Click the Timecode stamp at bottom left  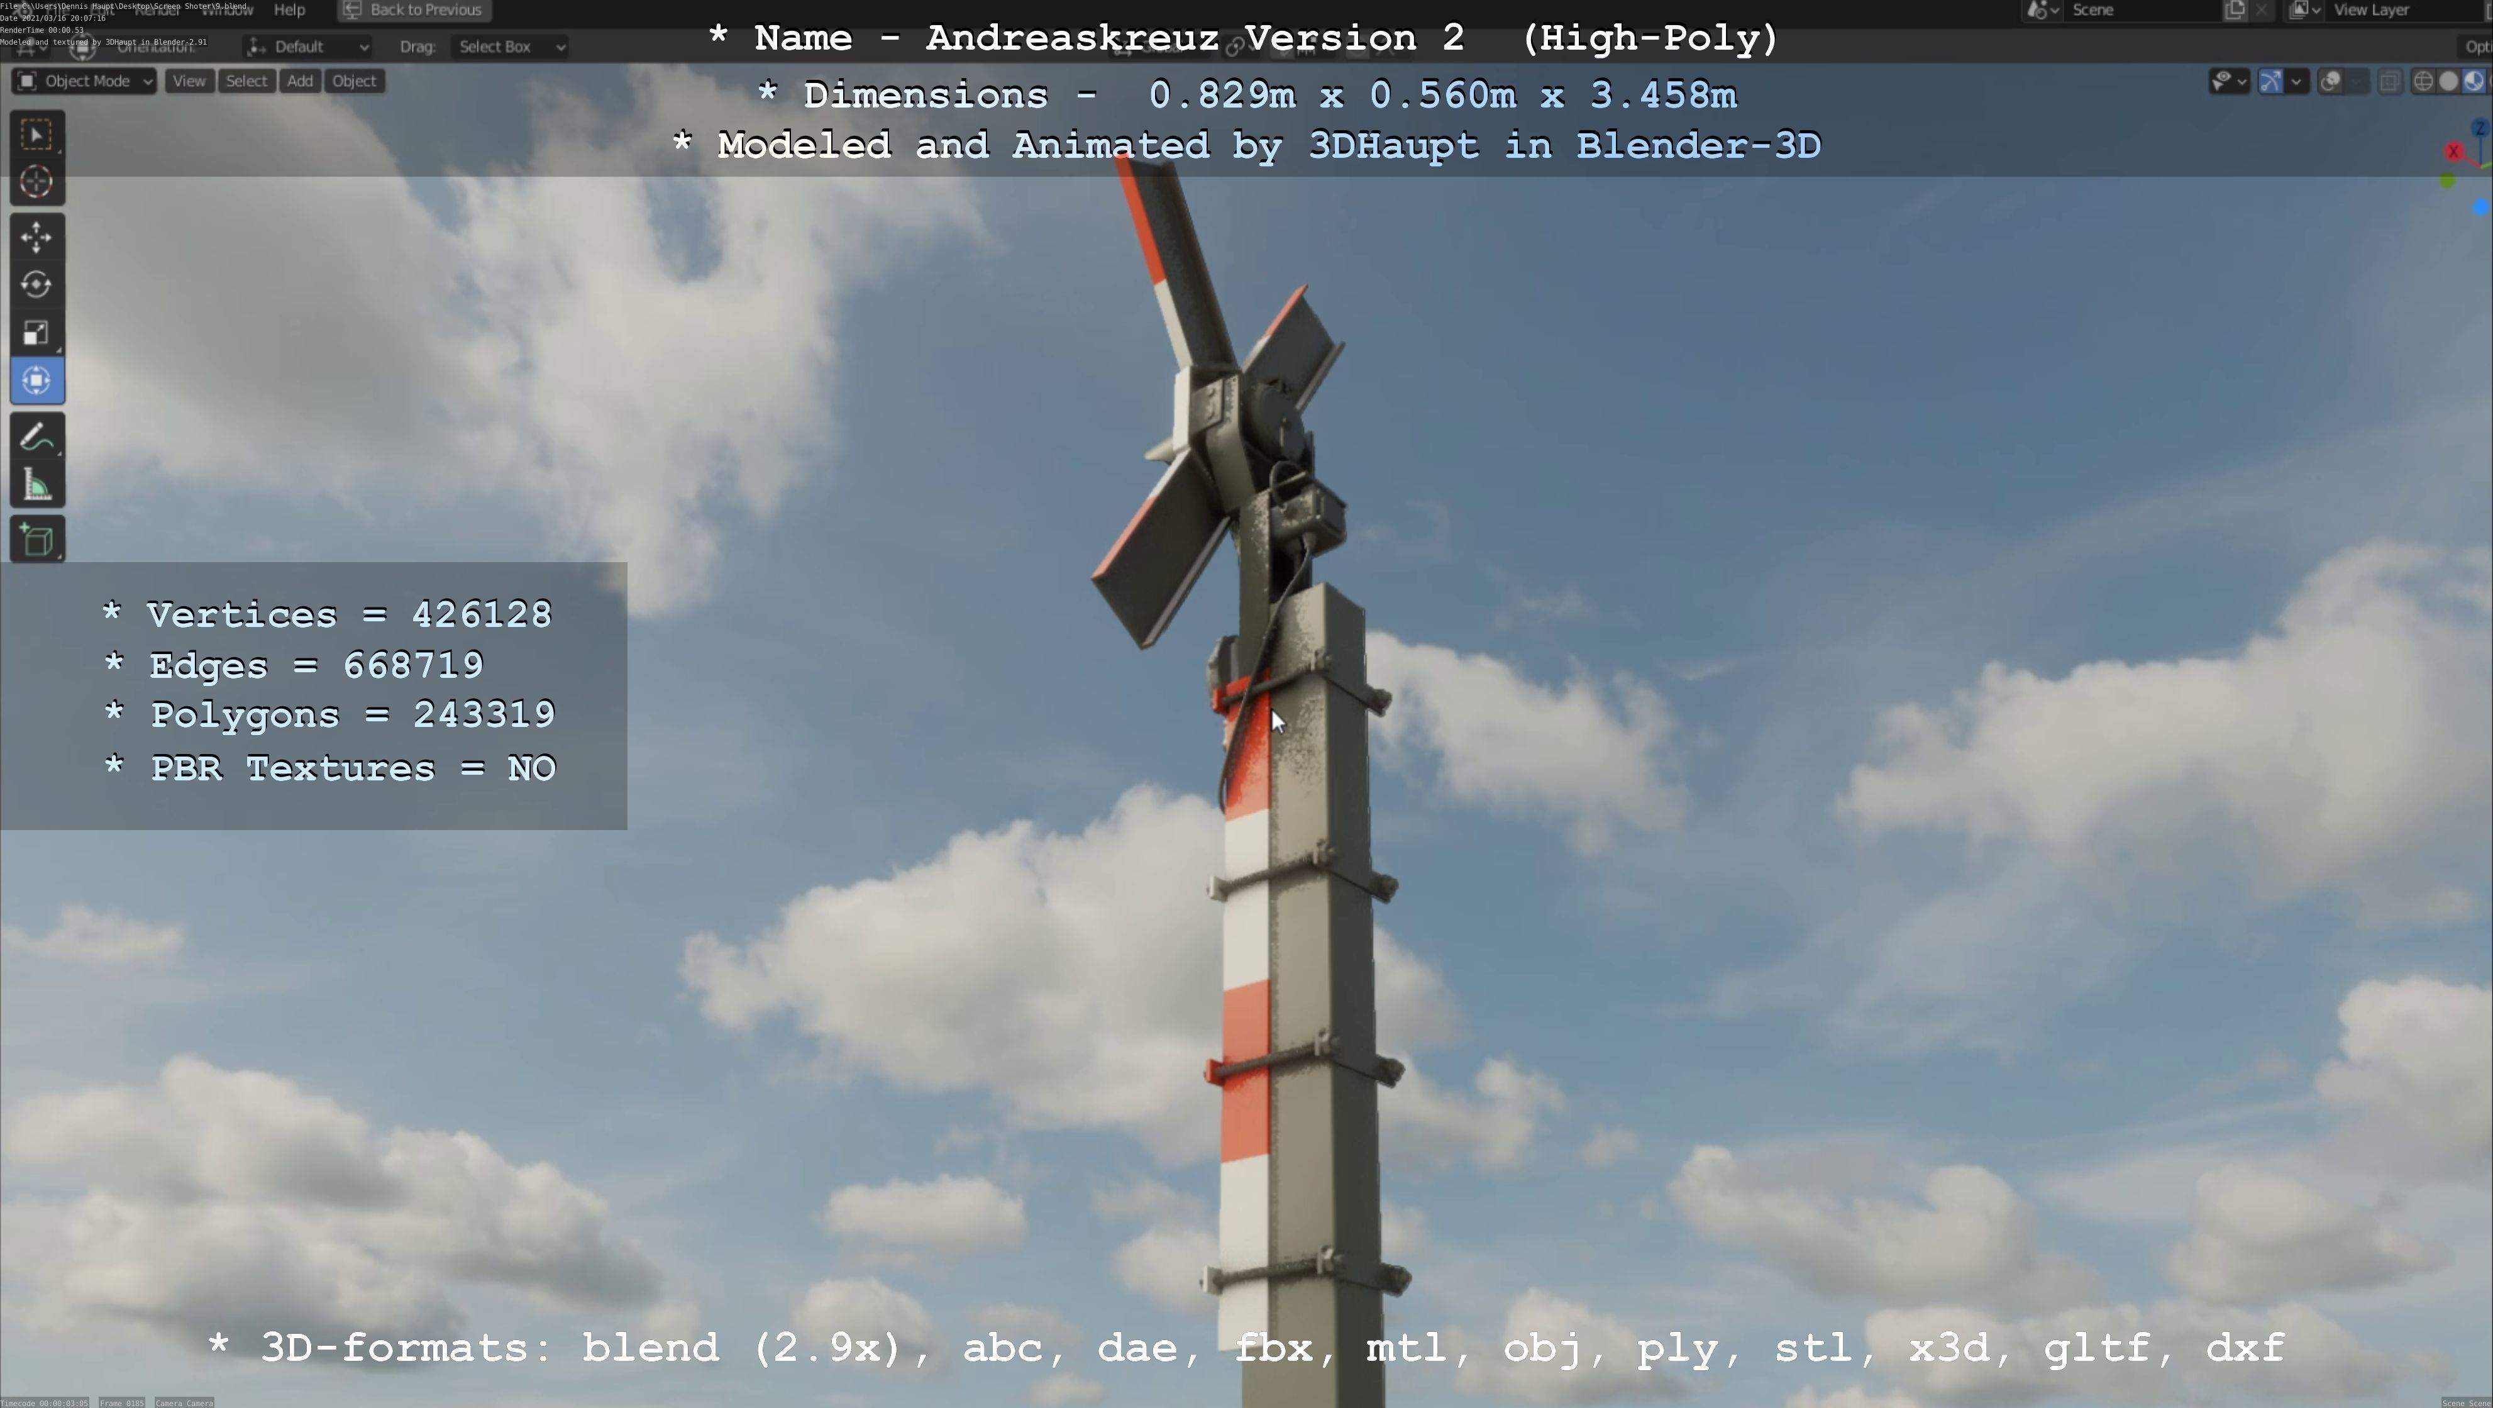[x=45, y=1402]
